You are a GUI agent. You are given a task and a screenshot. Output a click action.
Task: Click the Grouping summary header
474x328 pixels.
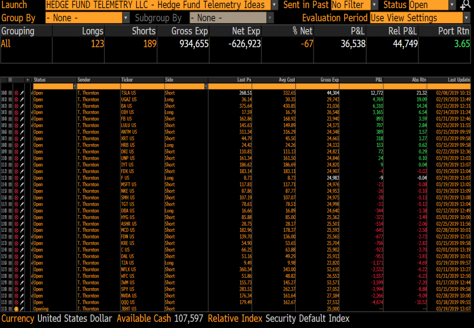(x=18, y=31)
